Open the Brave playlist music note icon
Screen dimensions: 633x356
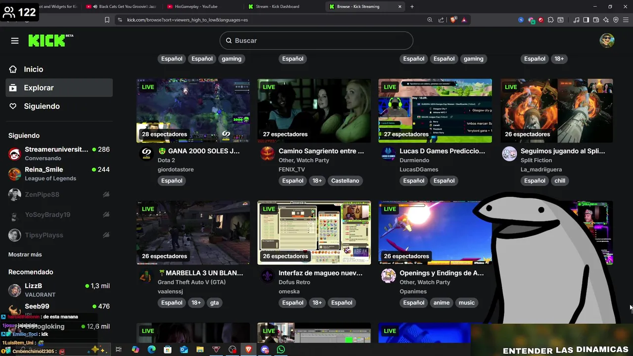[576, 20]
